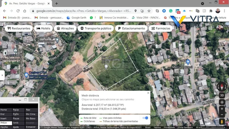Image resolution: width=229 pixels, height=129 pixels.
Task: Switch to 3D view
Action: pyautogui.click(x=222, y=95)
